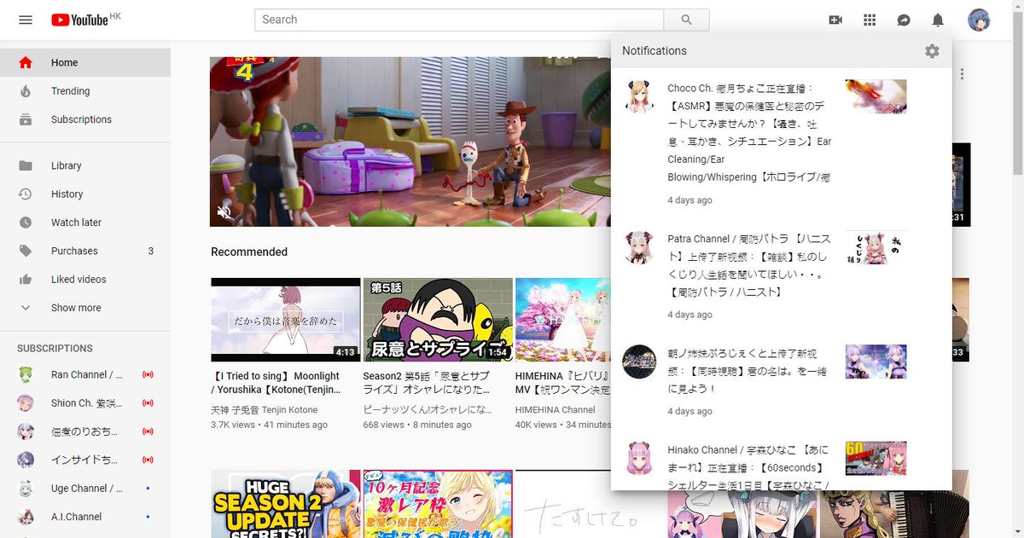The image size is (1024, 538).
Task: Select History in the sidebar
Action: tap(85, 194)
